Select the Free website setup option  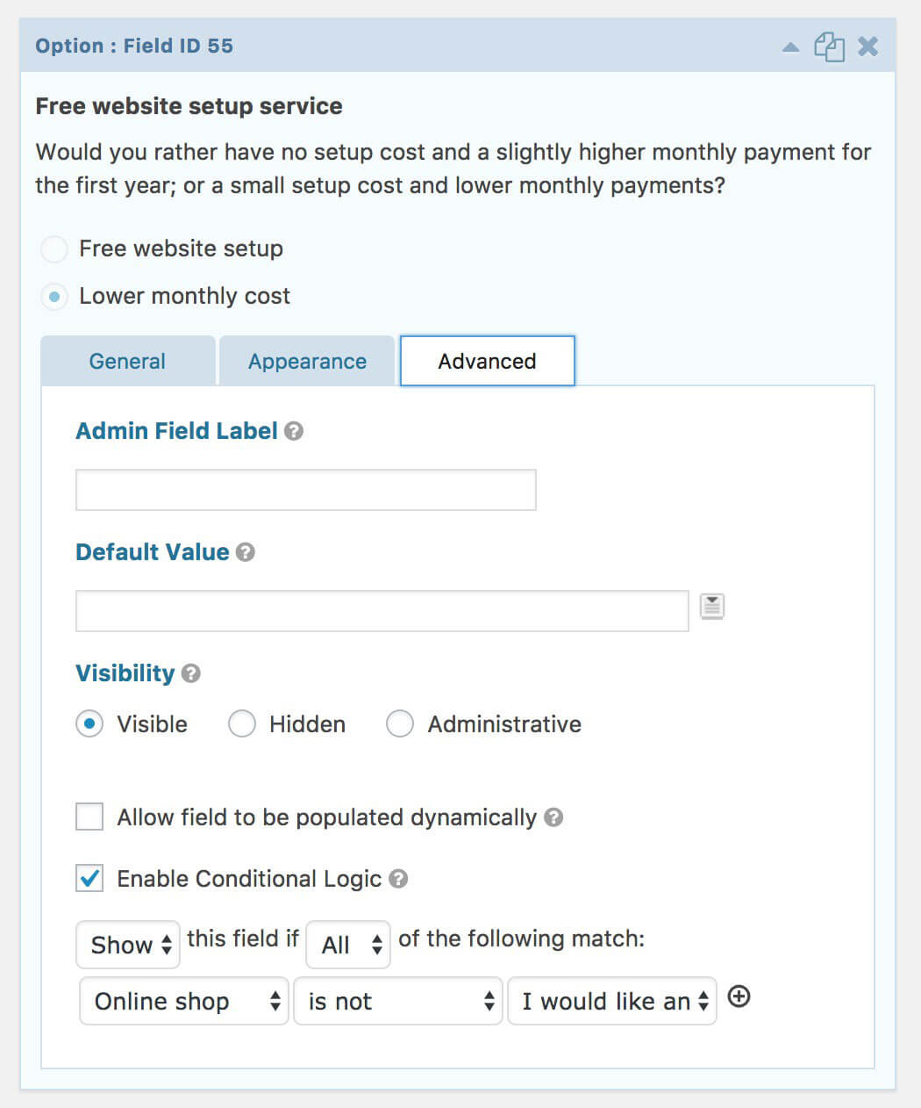point(54,249)
